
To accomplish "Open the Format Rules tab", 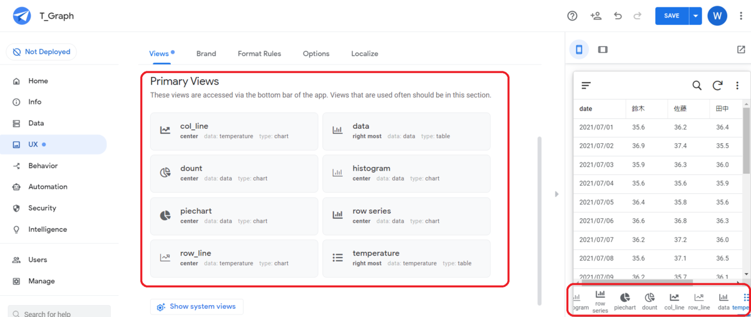I will [x=259, y=54].
